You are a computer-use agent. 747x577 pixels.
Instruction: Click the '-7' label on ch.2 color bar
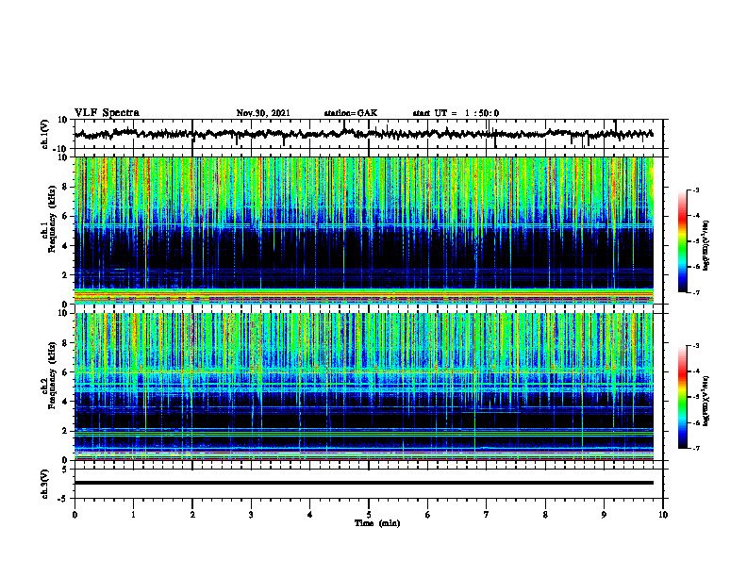click(696, 448)
